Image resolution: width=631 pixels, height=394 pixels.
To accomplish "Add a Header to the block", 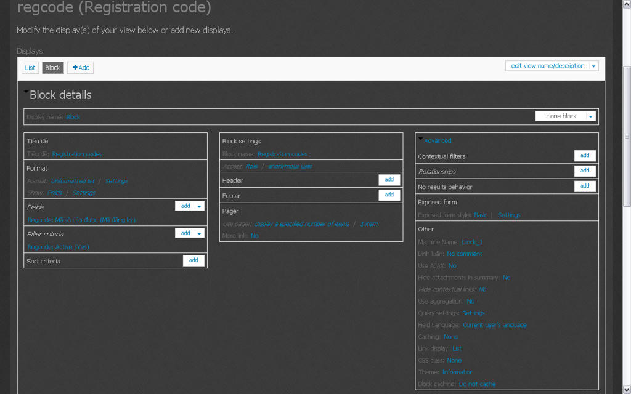I will tap(389, 180).
